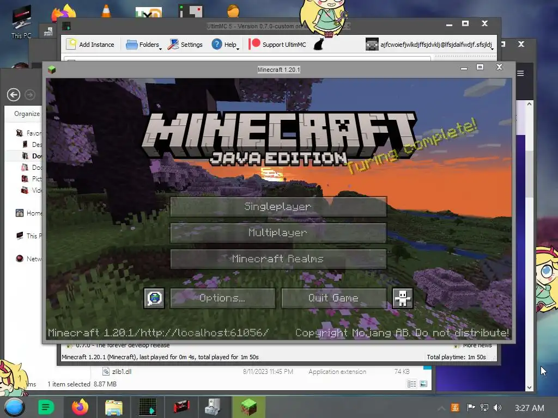Screen dimensions: 558x418
Task: Click the Minecraft window grass block icon
Action: coord(52,69)
